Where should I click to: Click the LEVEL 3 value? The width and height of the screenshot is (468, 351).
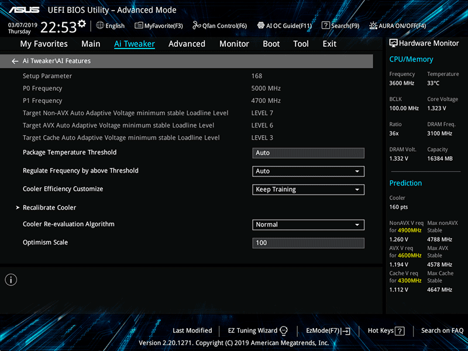262,138
